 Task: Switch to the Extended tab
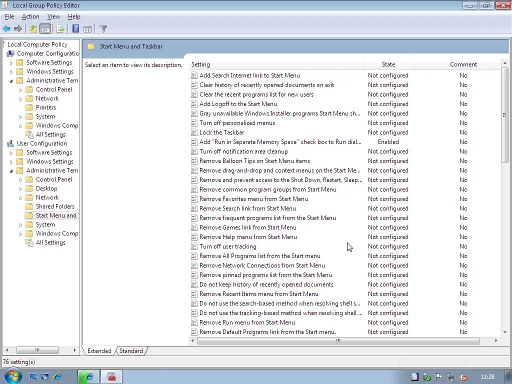[x=99, y=350]
